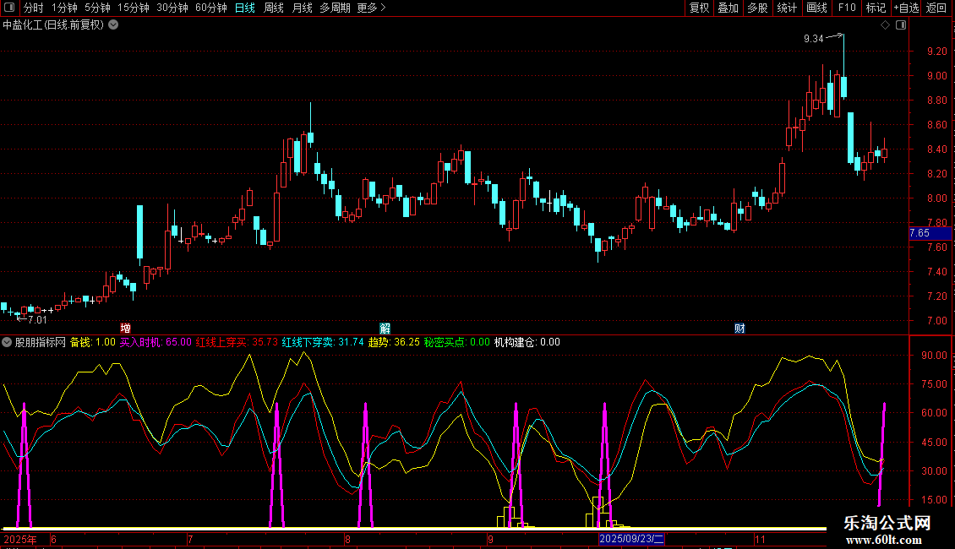955x549 pixels.
Task: Toggle the right side panel icon
Action: (901, 25)
